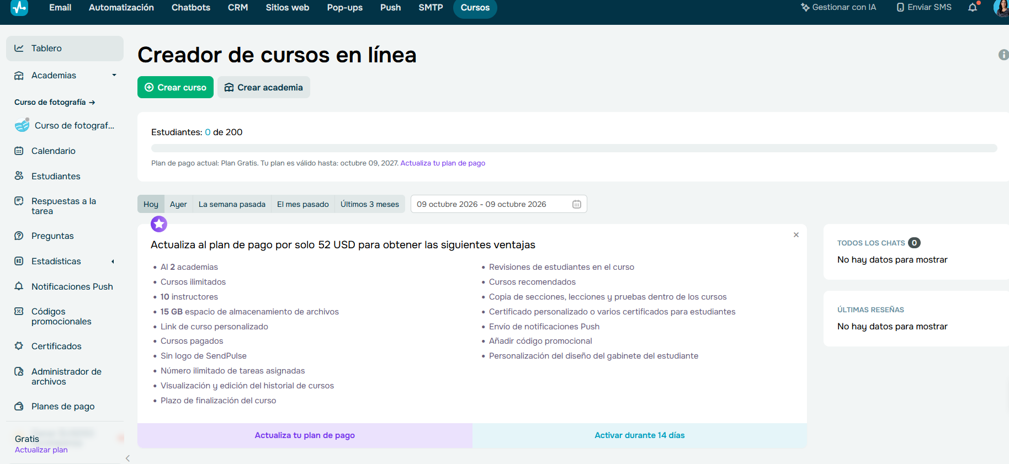Open the user profile avatar
Screen dimensions: 1009x464
pyautogui.click(x=1001, y=8)
